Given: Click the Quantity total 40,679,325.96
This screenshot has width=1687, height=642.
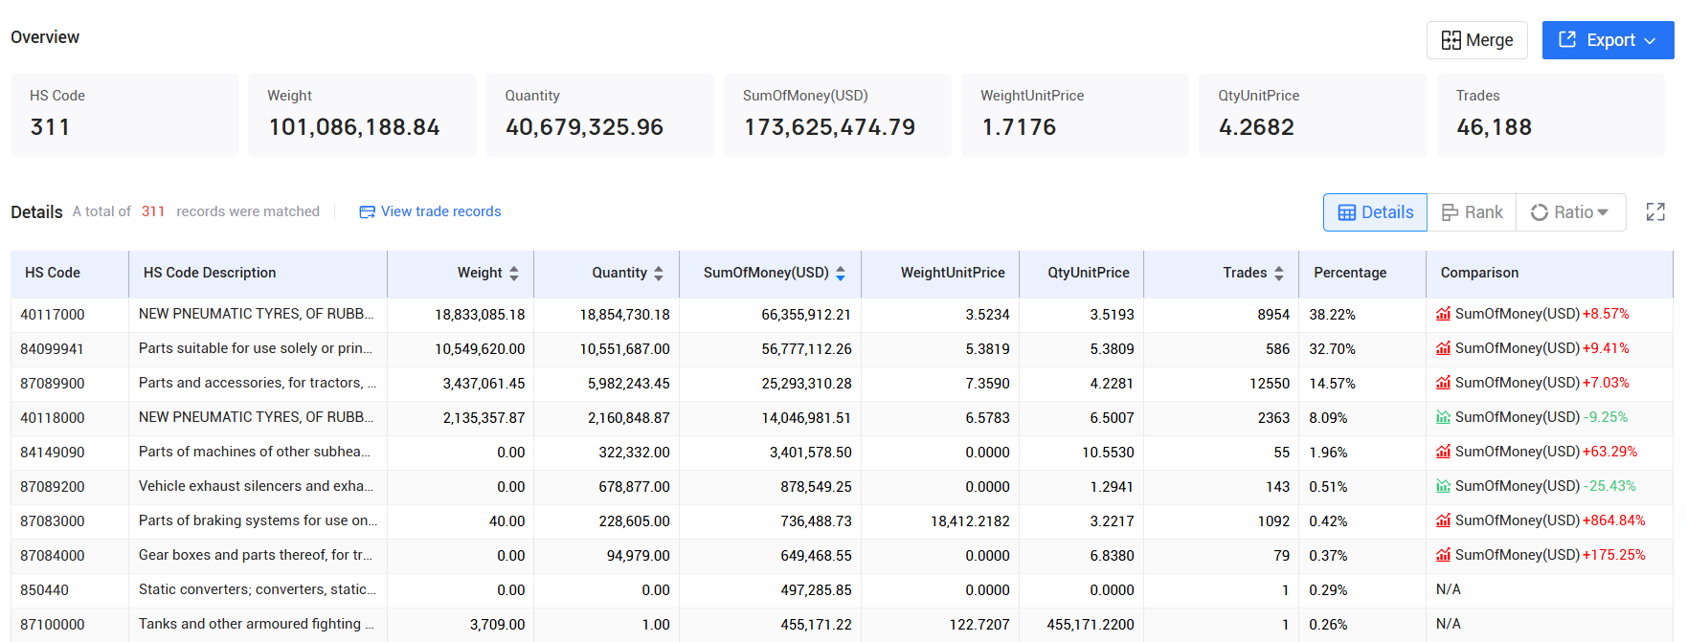Looking at the screenshot, I should click(584, 127).
